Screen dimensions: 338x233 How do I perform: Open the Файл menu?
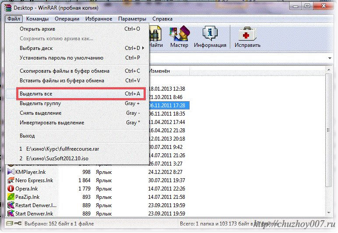(14, 19)
